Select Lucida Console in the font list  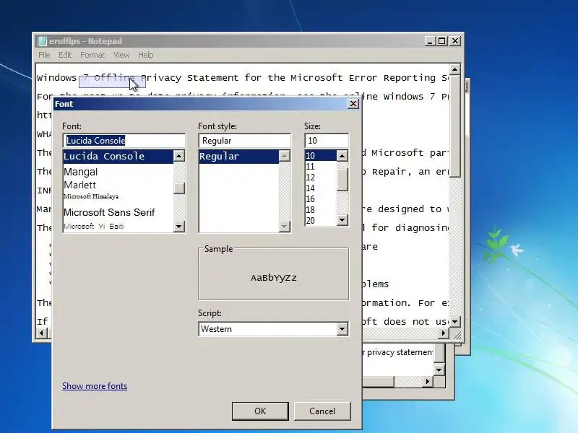pos(118,156)
